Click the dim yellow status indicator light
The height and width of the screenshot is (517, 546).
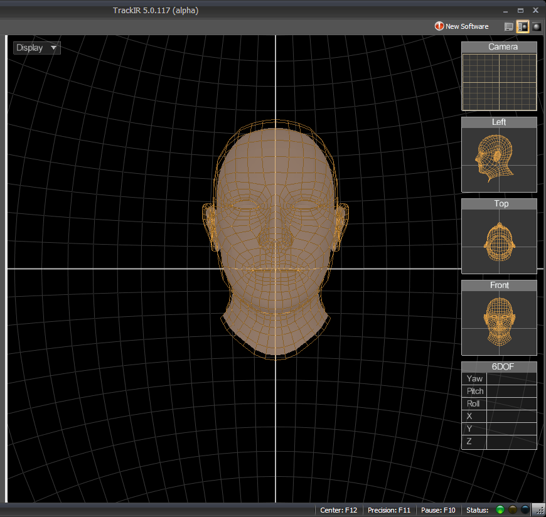(513, 510)
